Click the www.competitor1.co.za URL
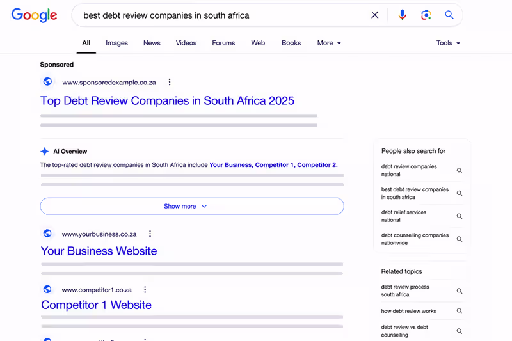 pyautogui.click(x=97, y=290)
